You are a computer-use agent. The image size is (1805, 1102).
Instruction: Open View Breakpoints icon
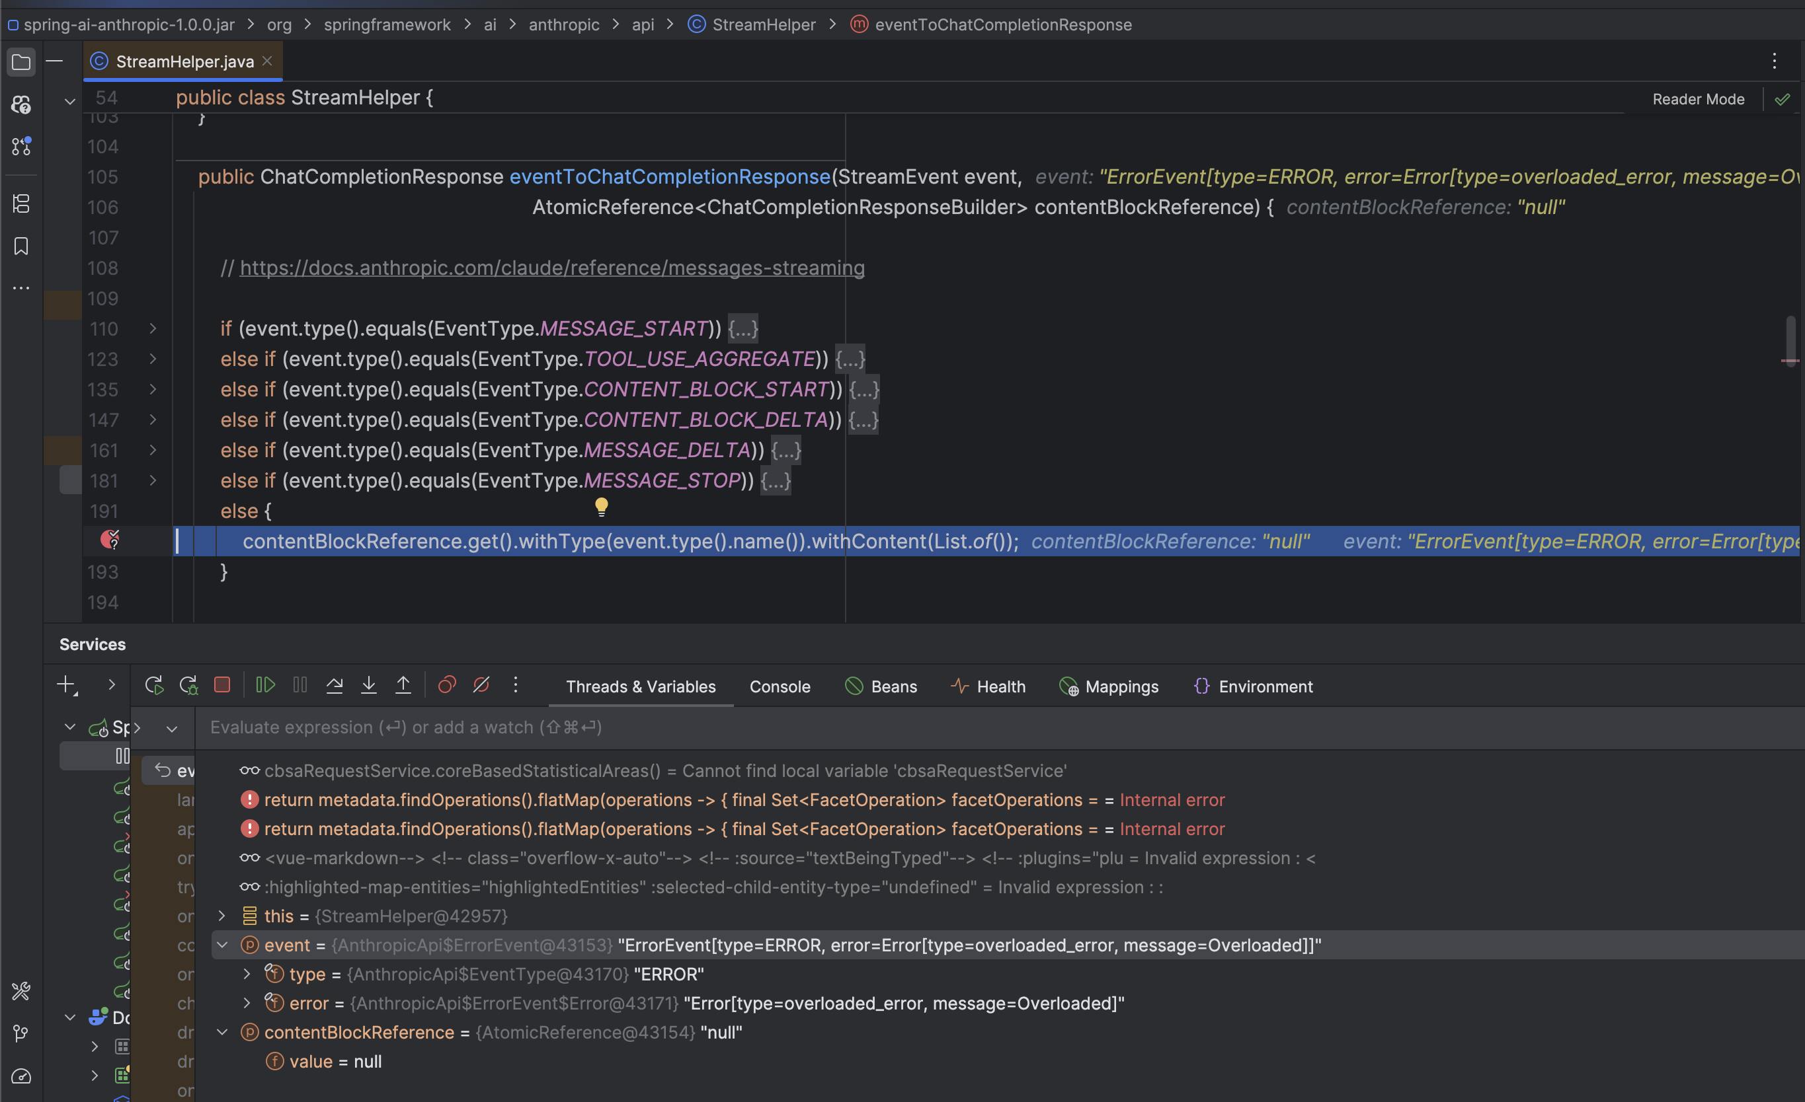coord(447,684)
